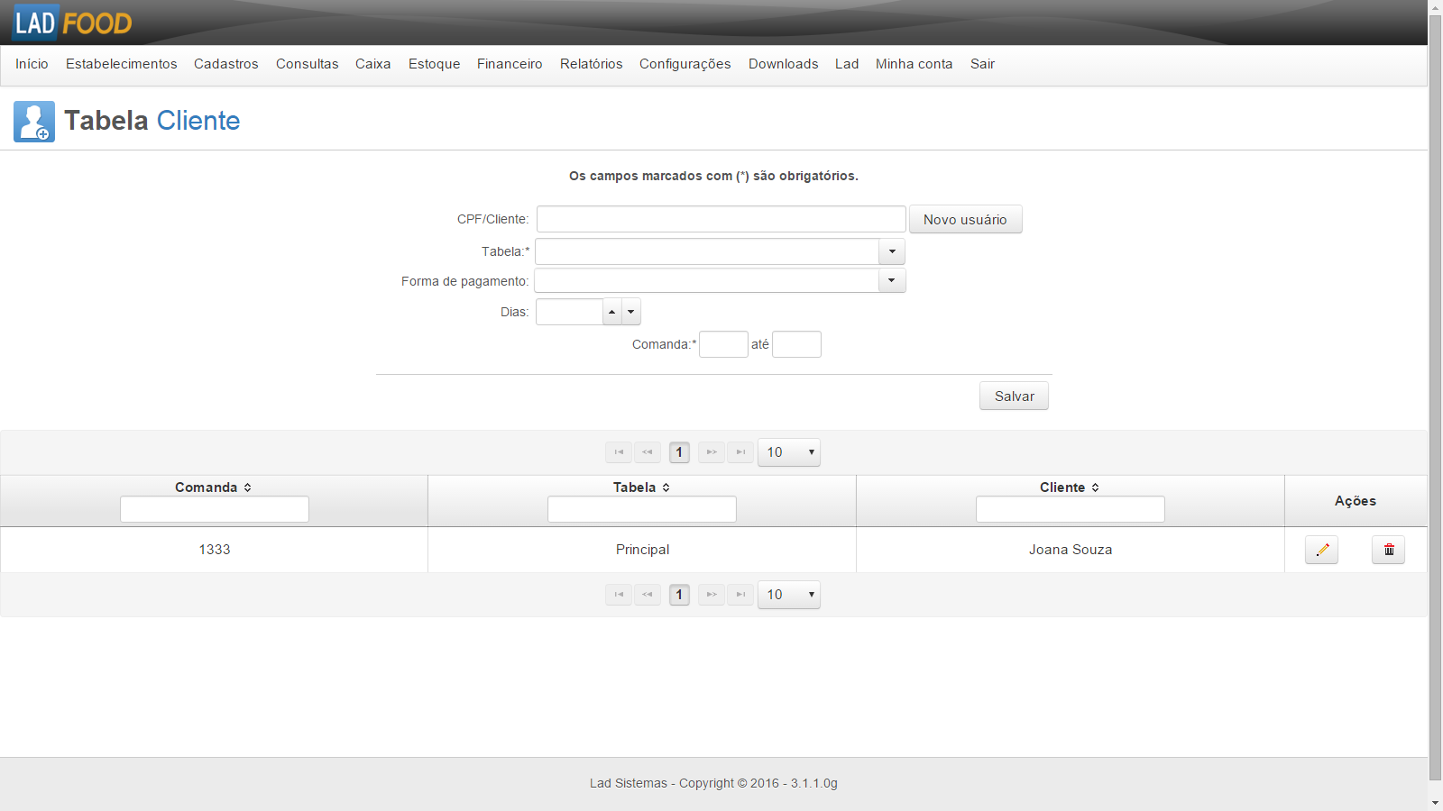Image resolution: width=1443 pixels, height=811 pixels.
Task: Go to first page in top paginator
Action: click(619, 452)
